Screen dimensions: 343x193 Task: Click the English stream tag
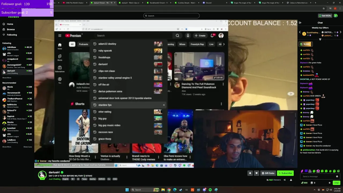coord(65,179)
